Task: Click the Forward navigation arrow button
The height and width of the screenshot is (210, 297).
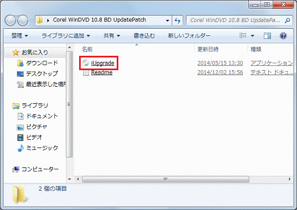Action: tap(23, 20)
